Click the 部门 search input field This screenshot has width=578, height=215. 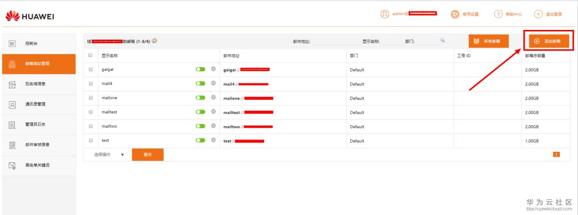(427, 41)
